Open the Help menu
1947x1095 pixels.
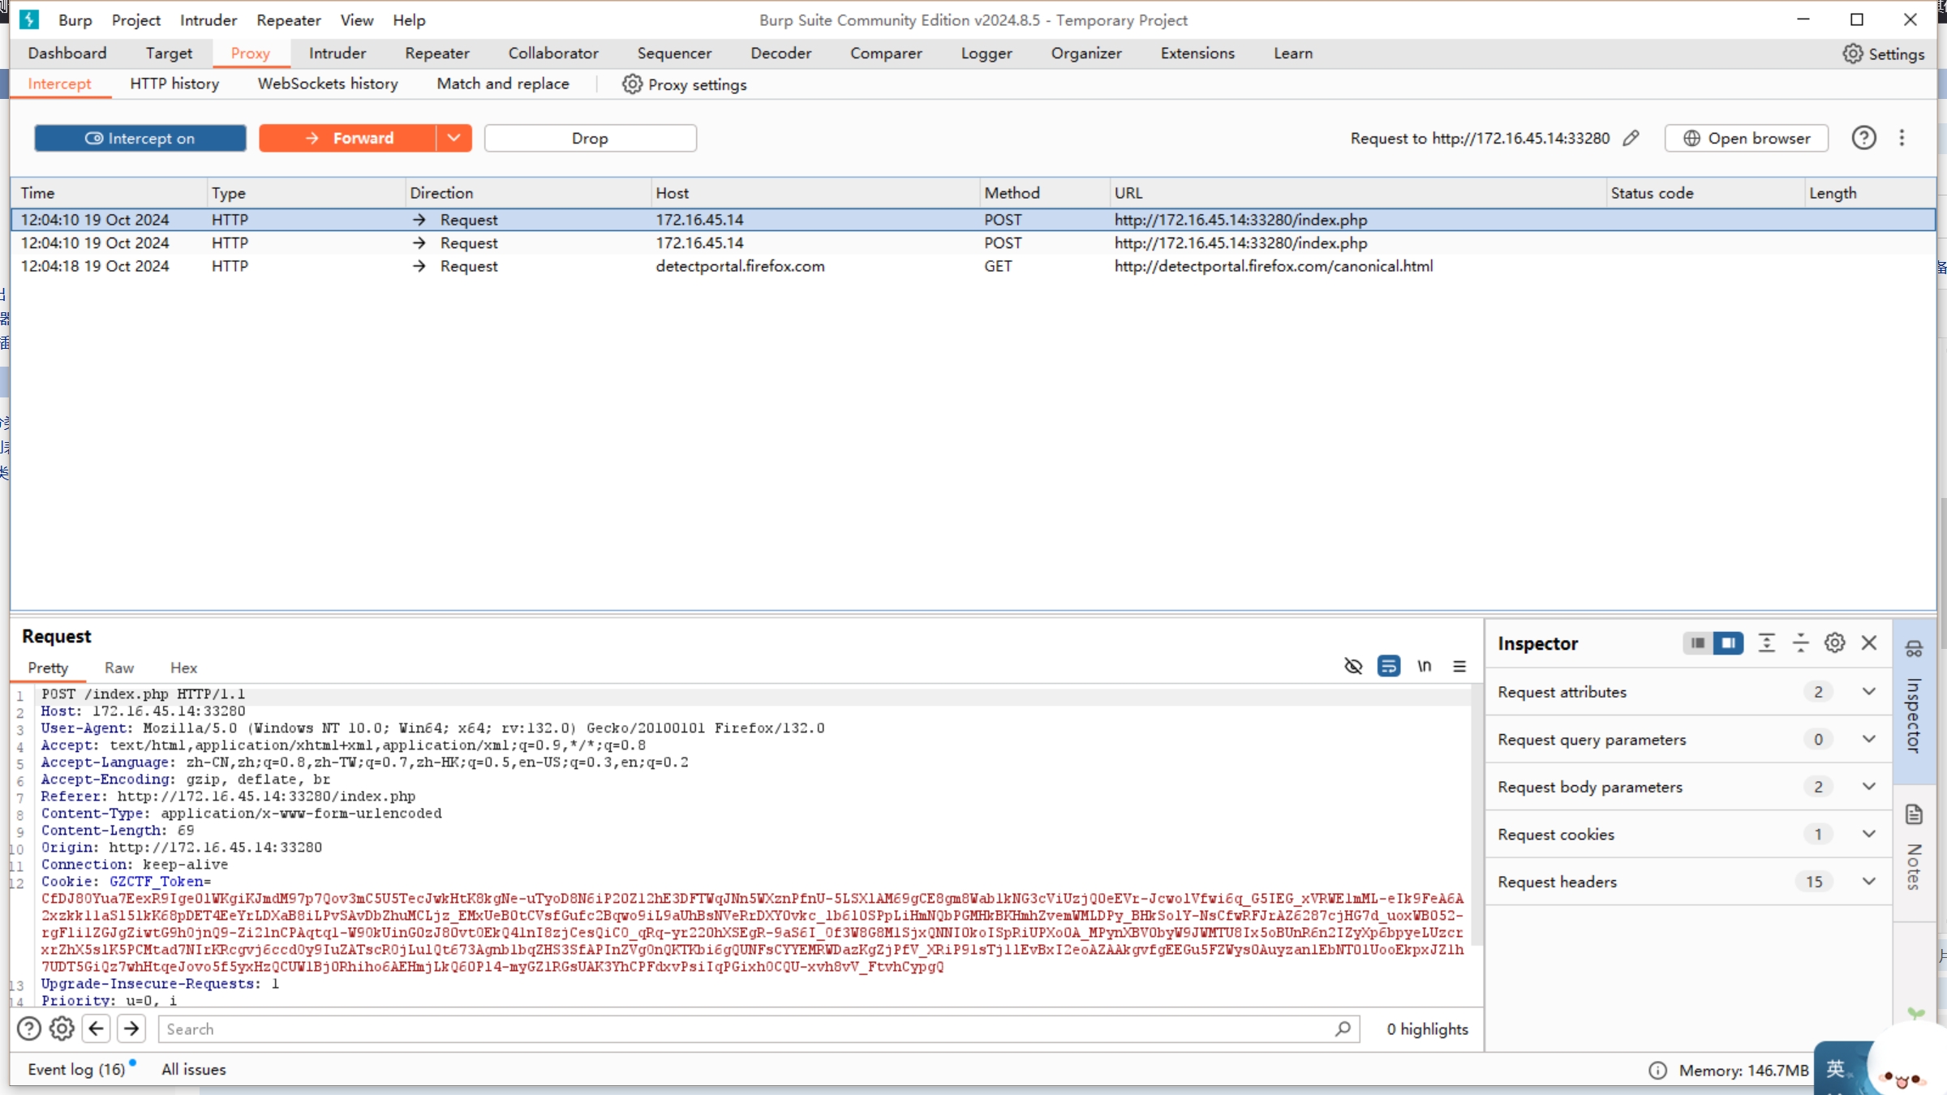click(x=409, y=19)
